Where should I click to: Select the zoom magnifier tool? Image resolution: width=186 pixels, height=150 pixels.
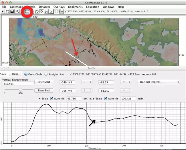[x=17, y=12]
